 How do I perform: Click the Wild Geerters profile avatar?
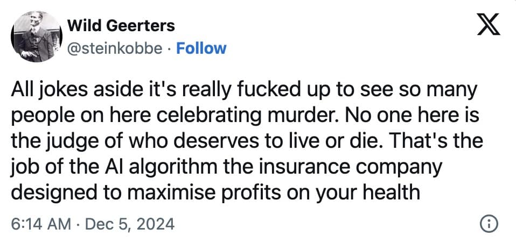[x=33, y=37]
